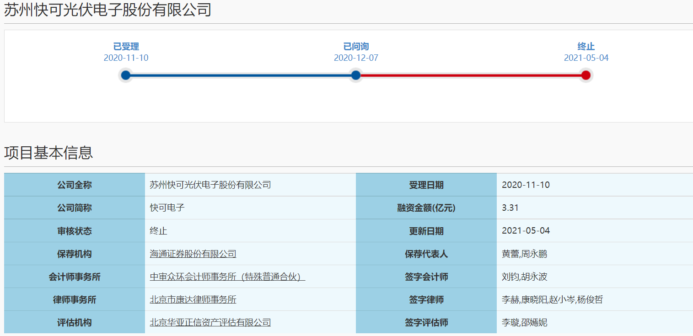Click the red 终止 timeline dot
693x336 pixels.
point(586,75)
